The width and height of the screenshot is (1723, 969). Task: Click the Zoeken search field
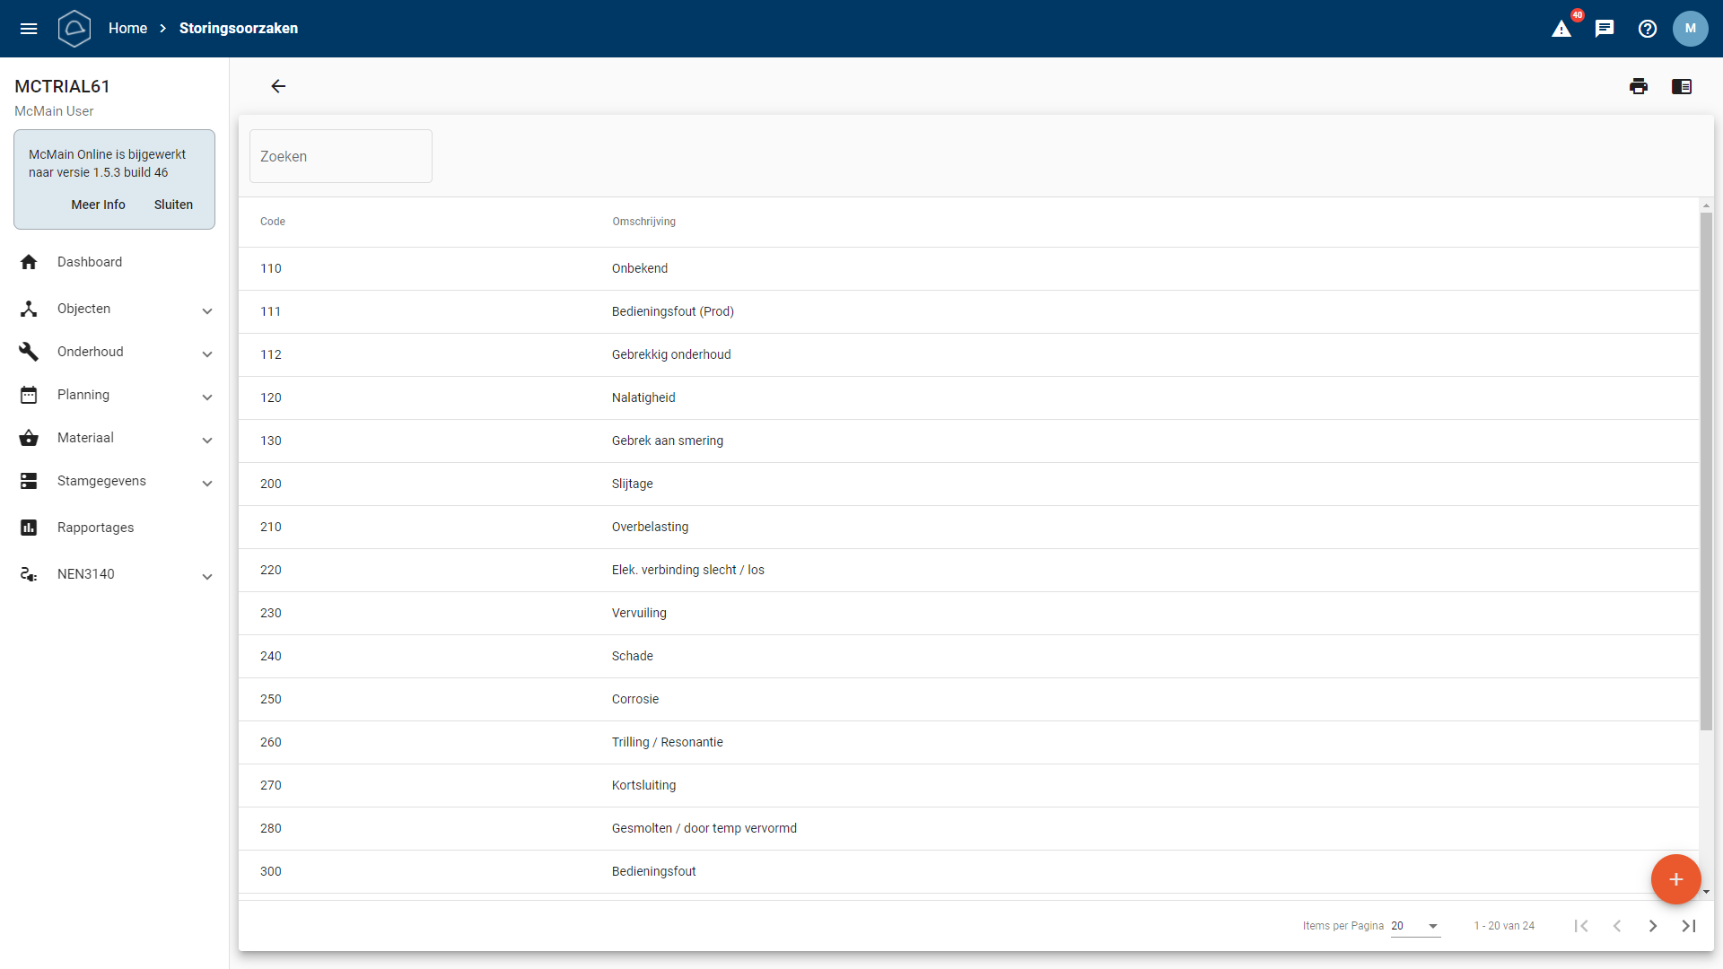tap(341, 156)
